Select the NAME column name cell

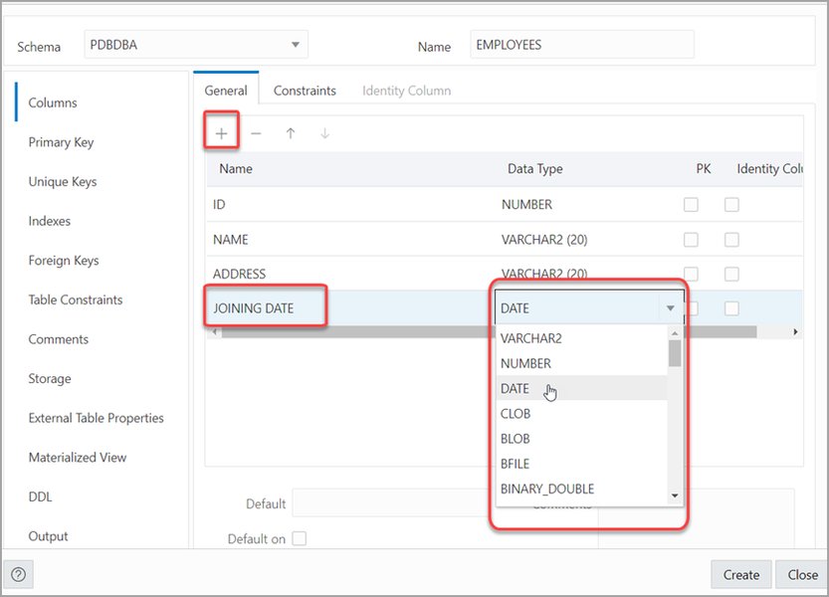click(350, 240)
